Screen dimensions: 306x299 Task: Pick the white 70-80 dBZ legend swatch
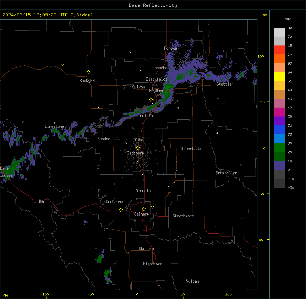[x=279, y=32]
